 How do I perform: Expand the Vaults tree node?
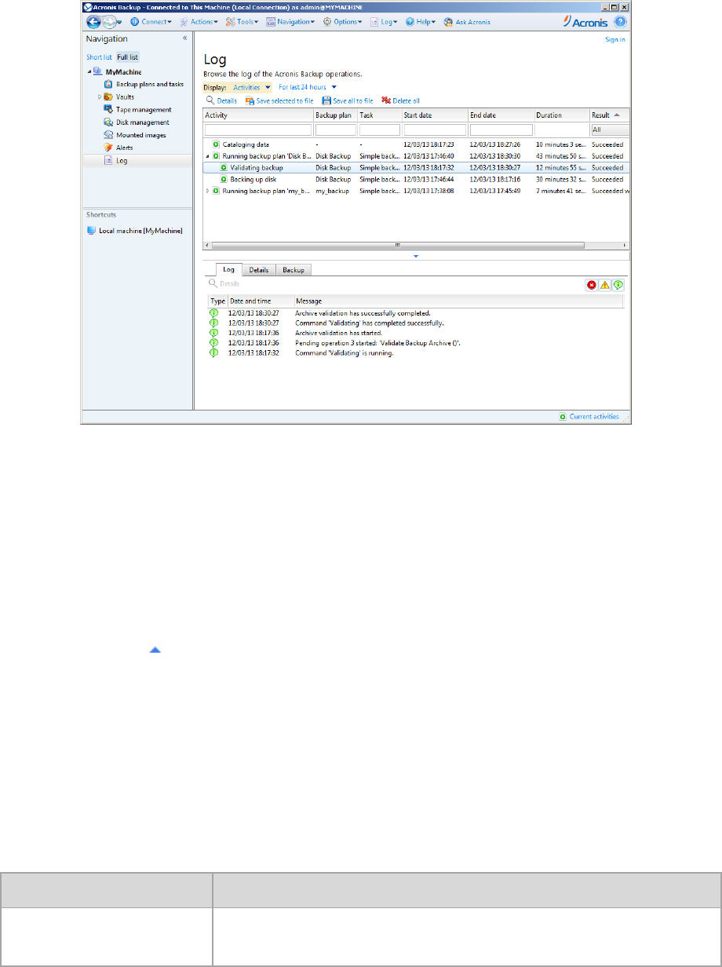point(100,97)
